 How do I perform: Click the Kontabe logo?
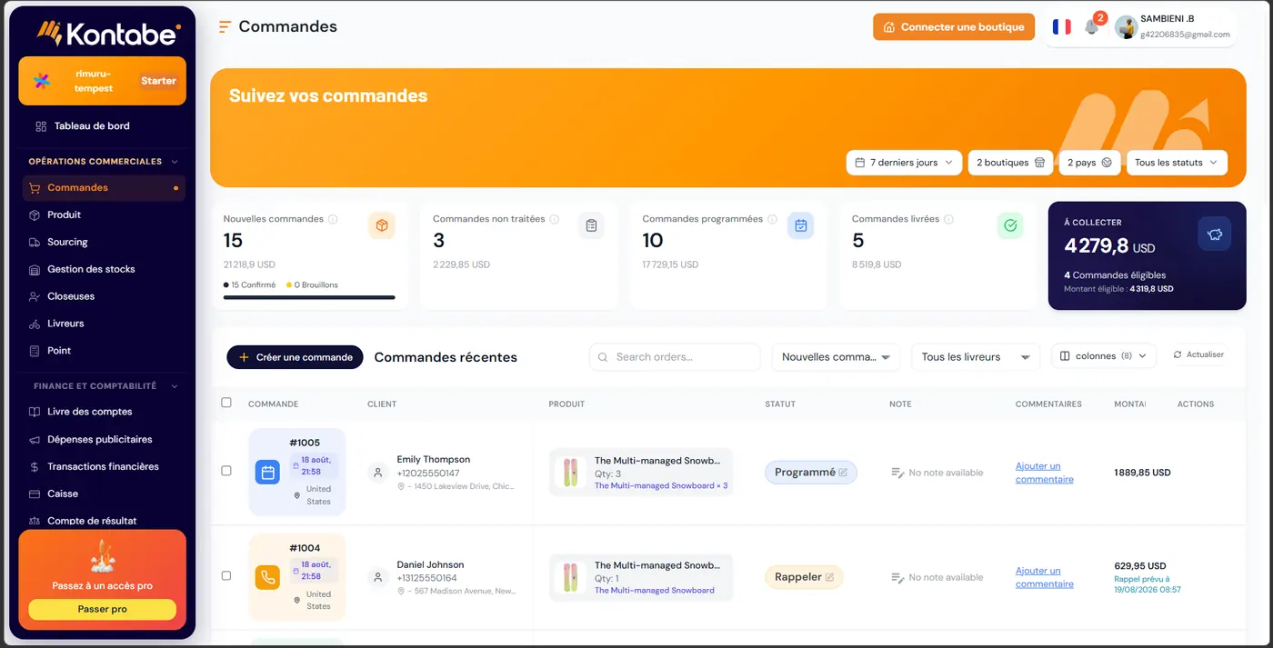pyautogui.click(x=108, y=34)
